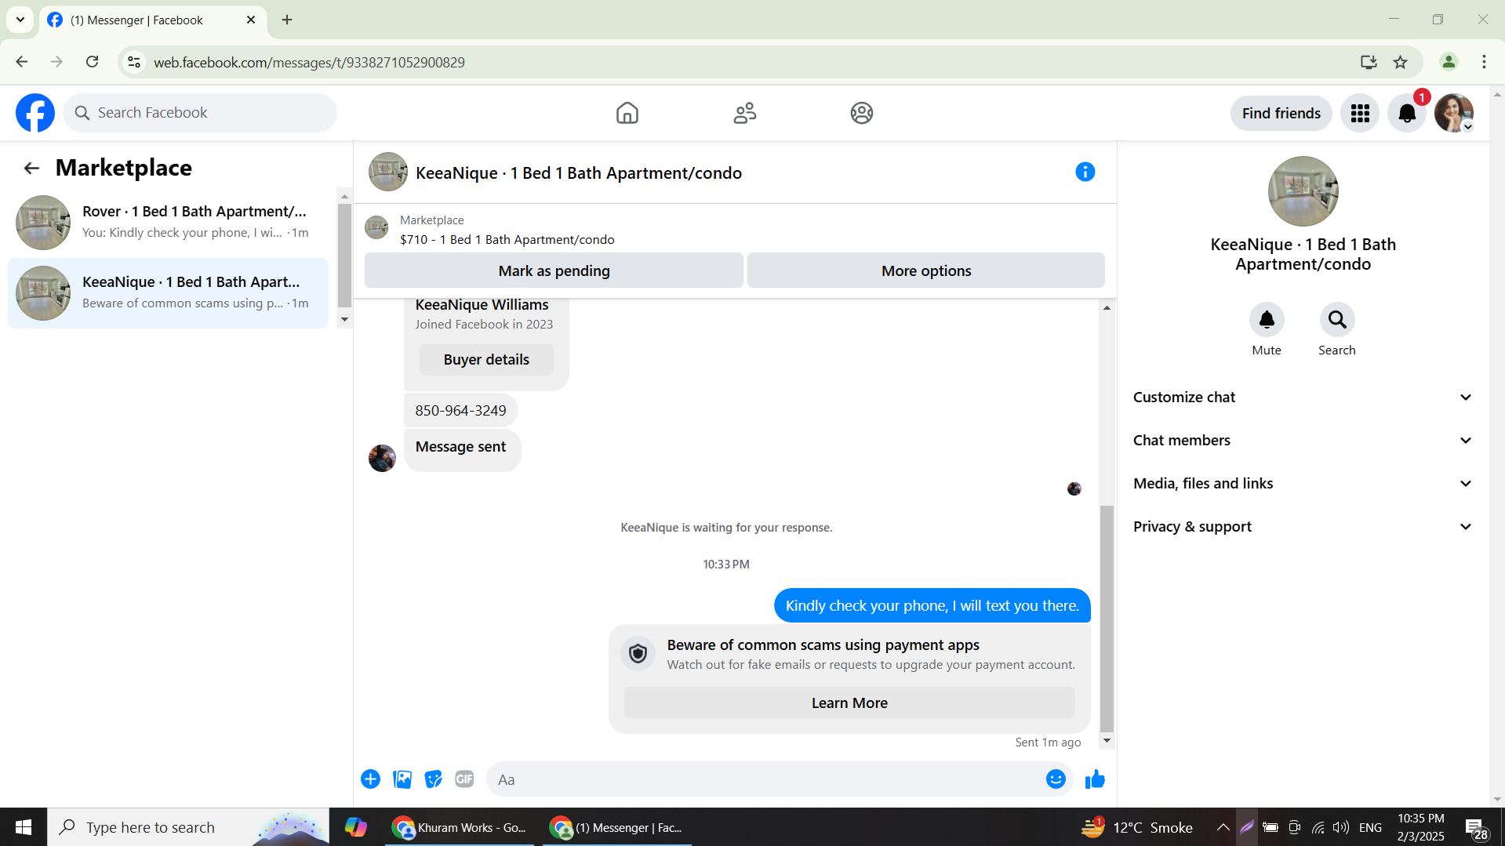1505x846 pixels.
Task: Open KeeaNique apartment conversation in list
Action: (x=168, y=292)
